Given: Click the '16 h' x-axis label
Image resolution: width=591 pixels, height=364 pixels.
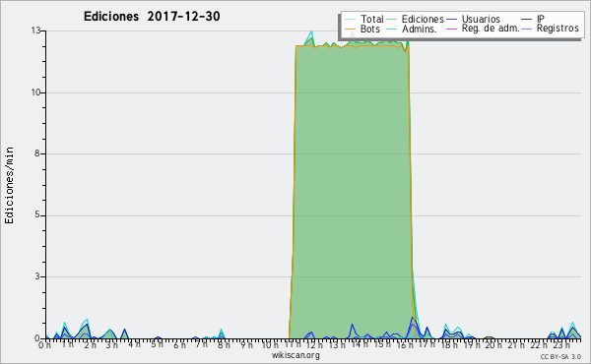Looking at the screenshot, I should coord(405,344).
